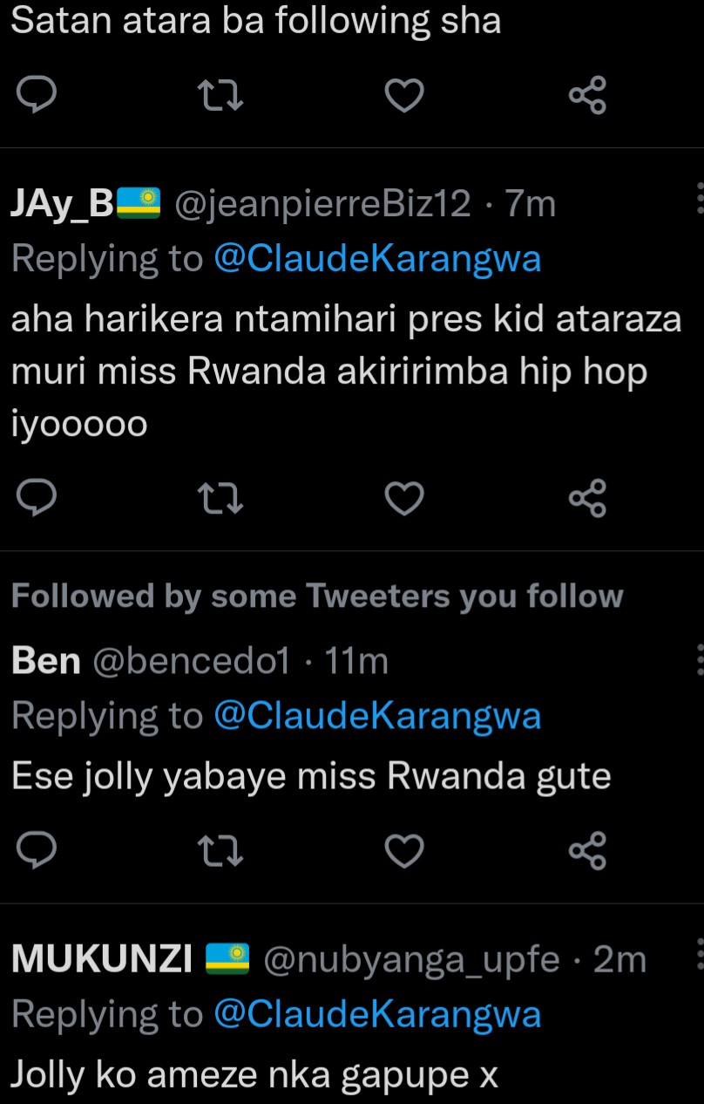This screenshot has width=704, height=1104.
Task: Open @ClaudeKarangwa link in Ben's reply
Action: [377, 716]
